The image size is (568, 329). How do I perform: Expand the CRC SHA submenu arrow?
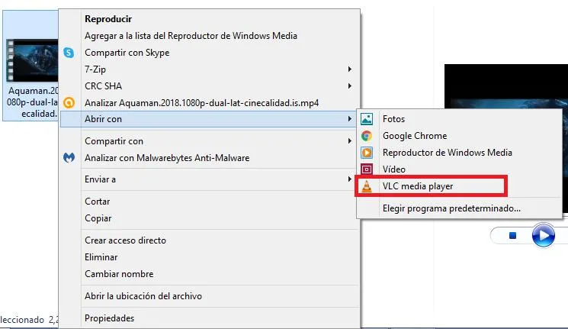(x=349, y=86)
